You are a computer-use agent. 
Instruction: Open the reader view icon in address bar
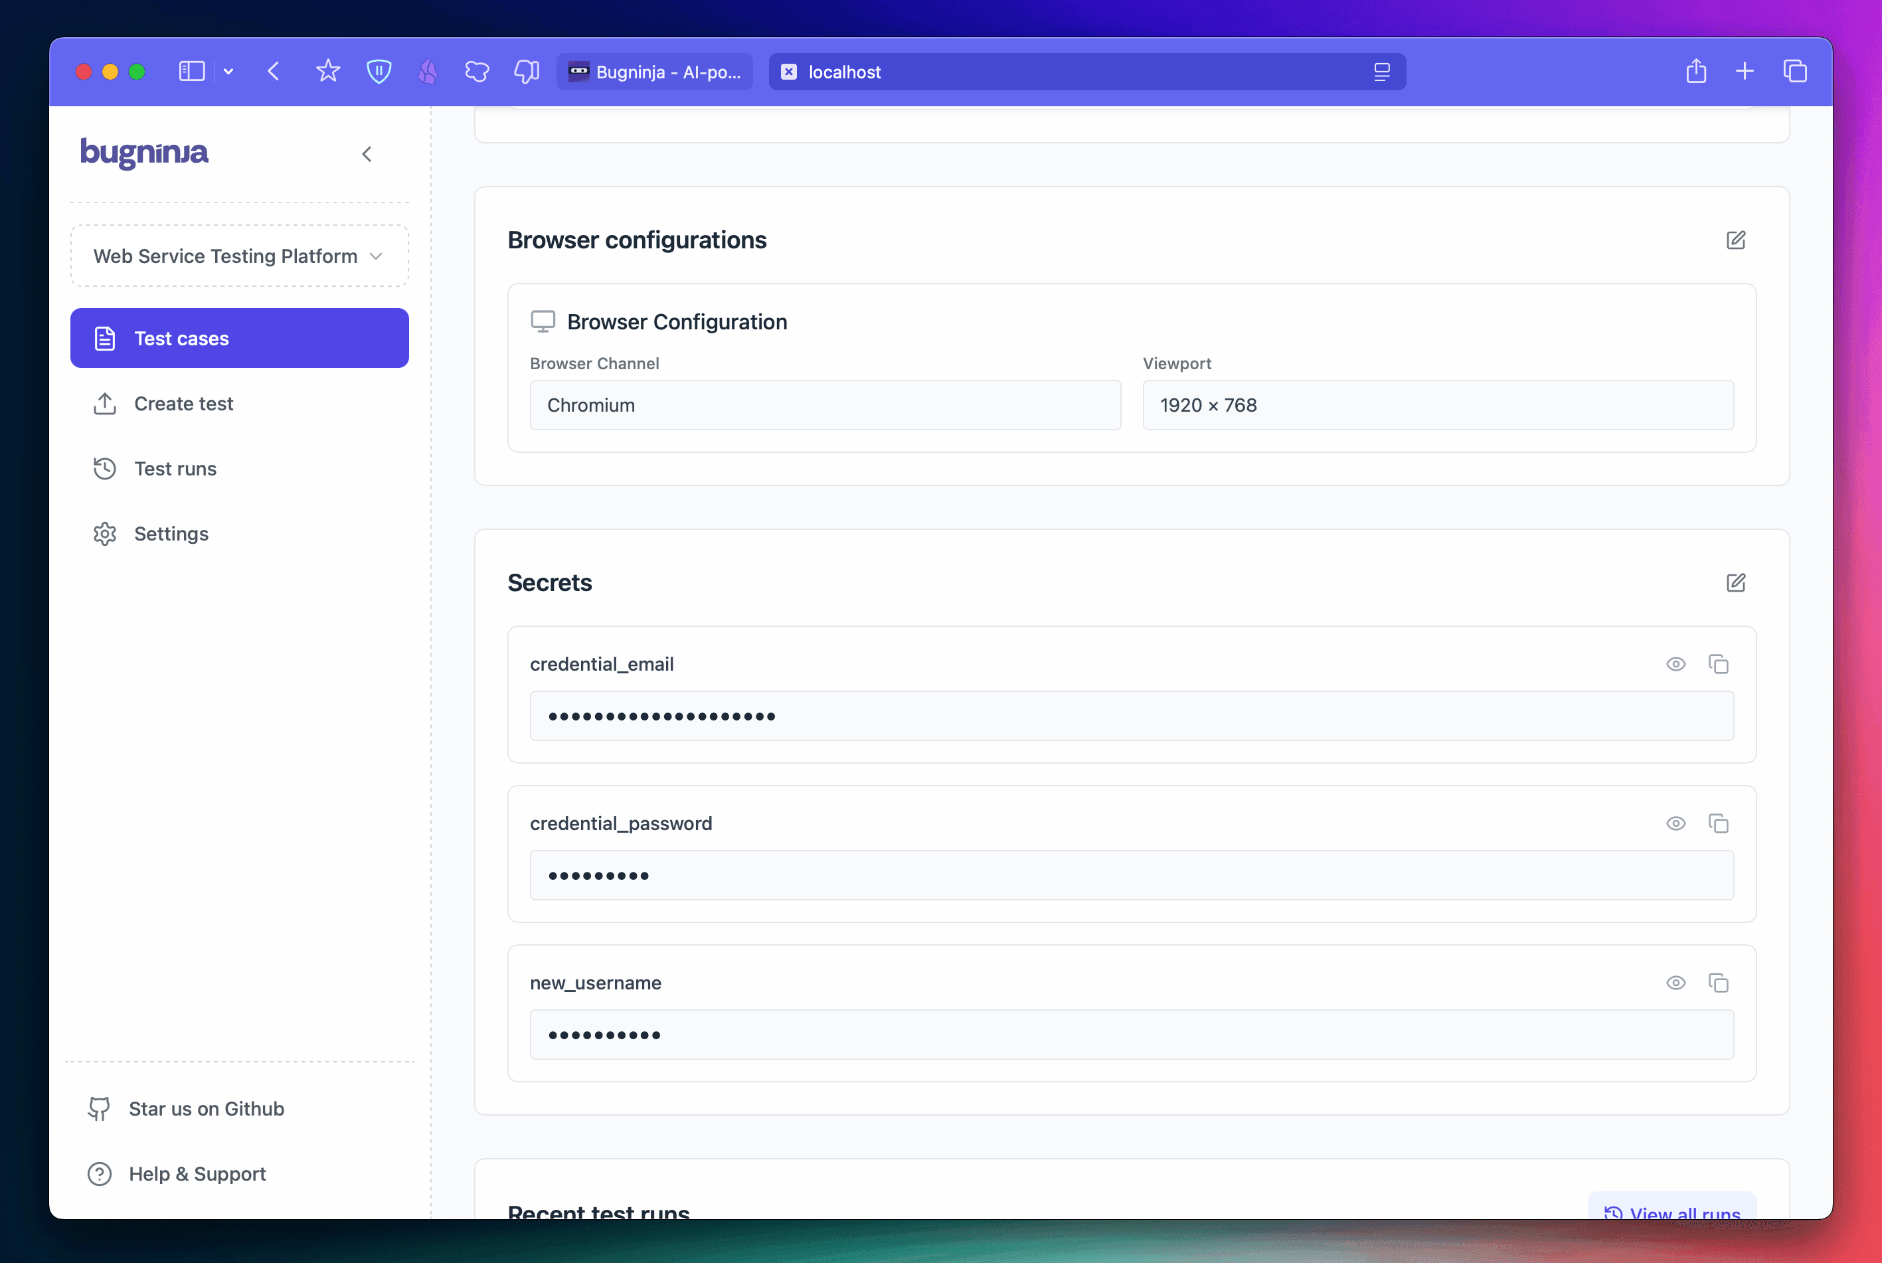click(x=1382, y=72)
